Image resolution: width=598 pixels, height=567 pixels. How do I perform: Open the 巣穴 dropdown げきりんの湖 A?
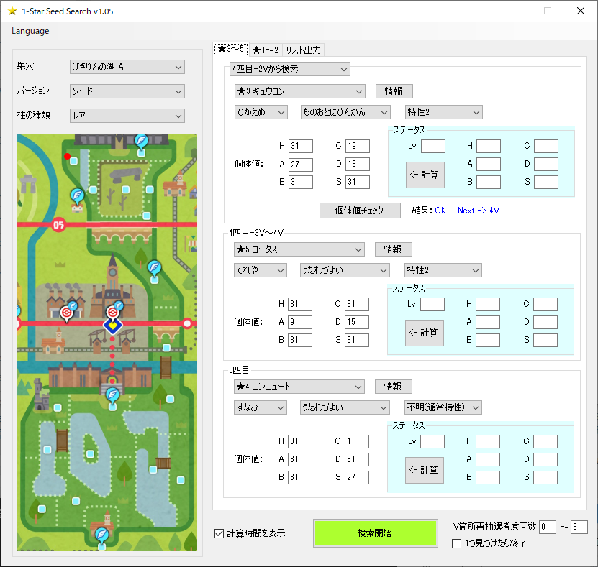click(127, 67)
